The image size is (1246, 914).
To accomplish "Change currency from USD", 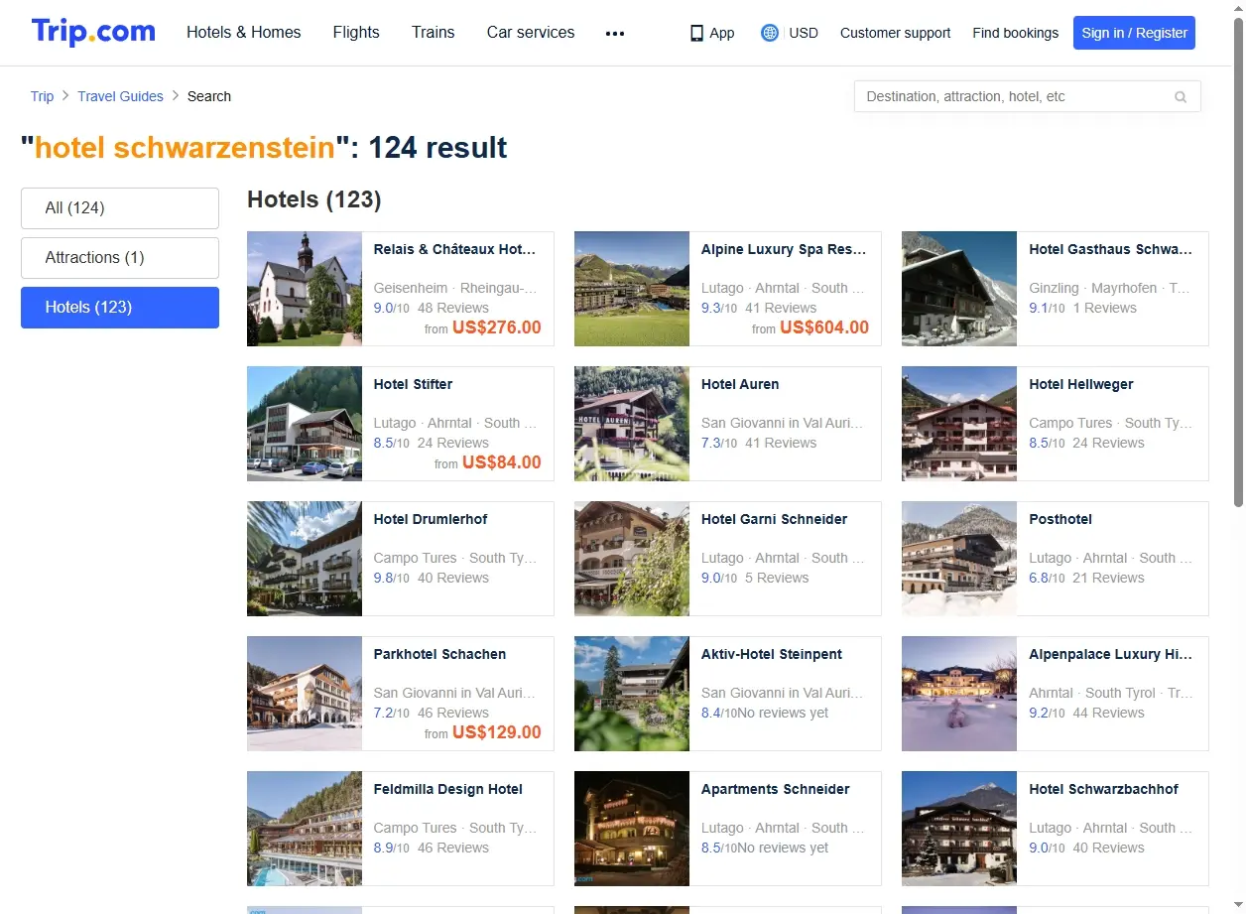I will click(x=804, y=33).
